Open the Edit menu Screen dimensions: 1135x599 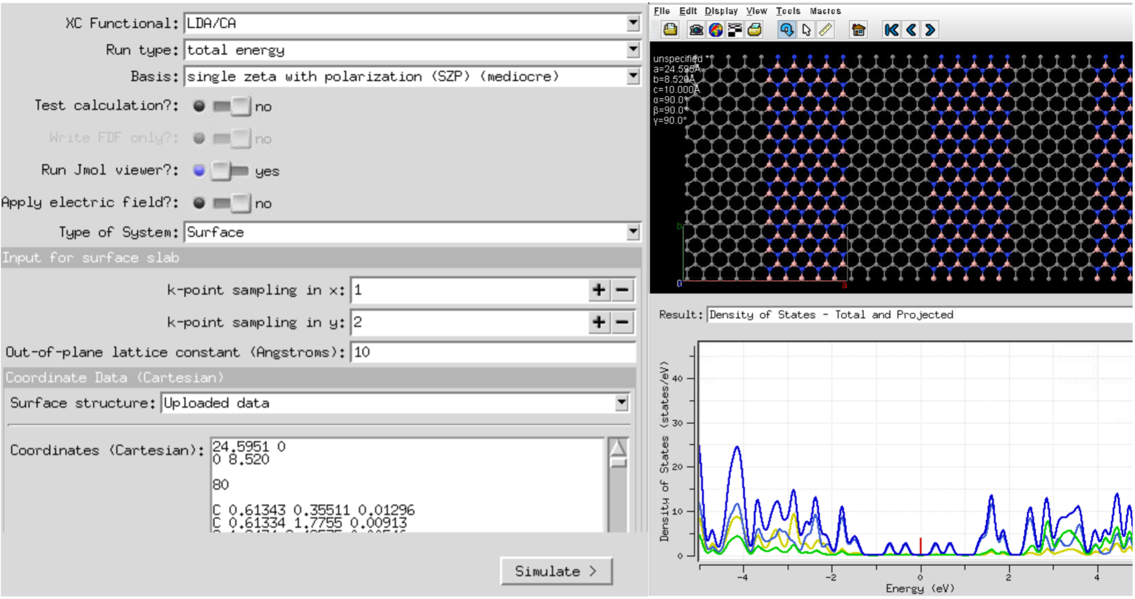click(688, 11)
